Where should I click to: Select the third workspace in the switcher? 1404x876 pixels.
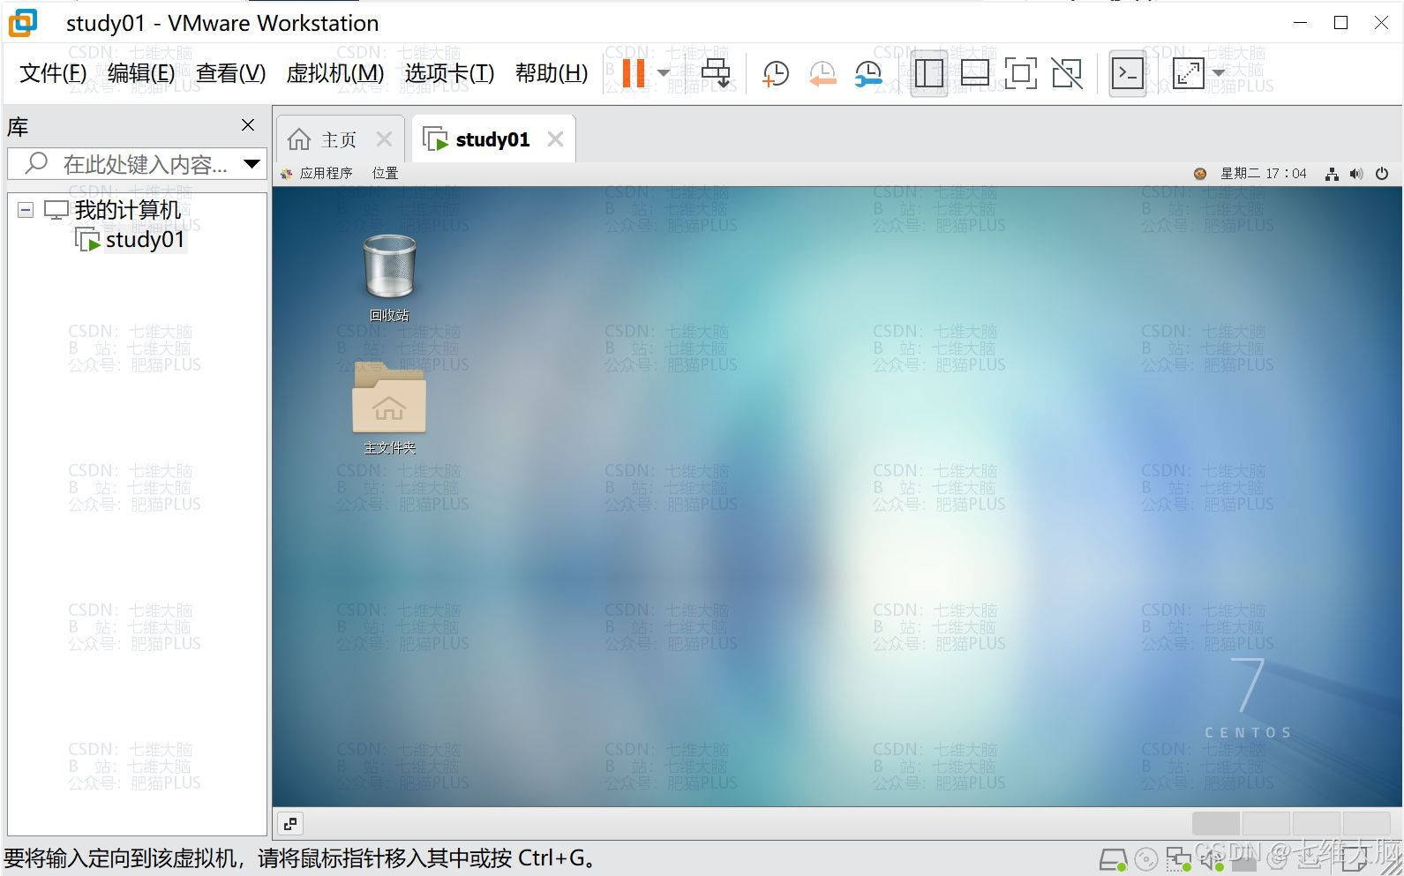1315,823
